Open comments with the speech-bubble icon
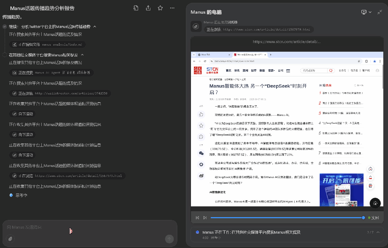Viewport: 388px width, 248px height. click(201, 136)
